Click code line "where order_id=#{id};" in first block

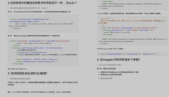tap(18, 26)
